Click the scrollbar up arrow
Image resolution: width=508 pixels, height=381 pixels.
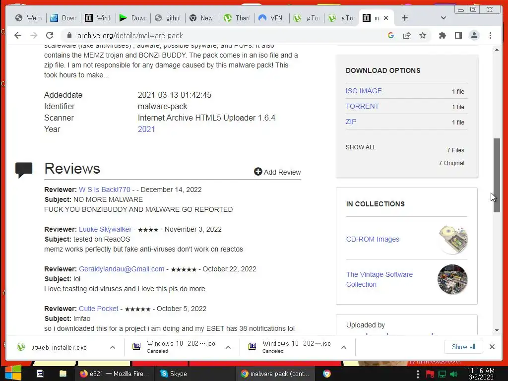[497, 50]
